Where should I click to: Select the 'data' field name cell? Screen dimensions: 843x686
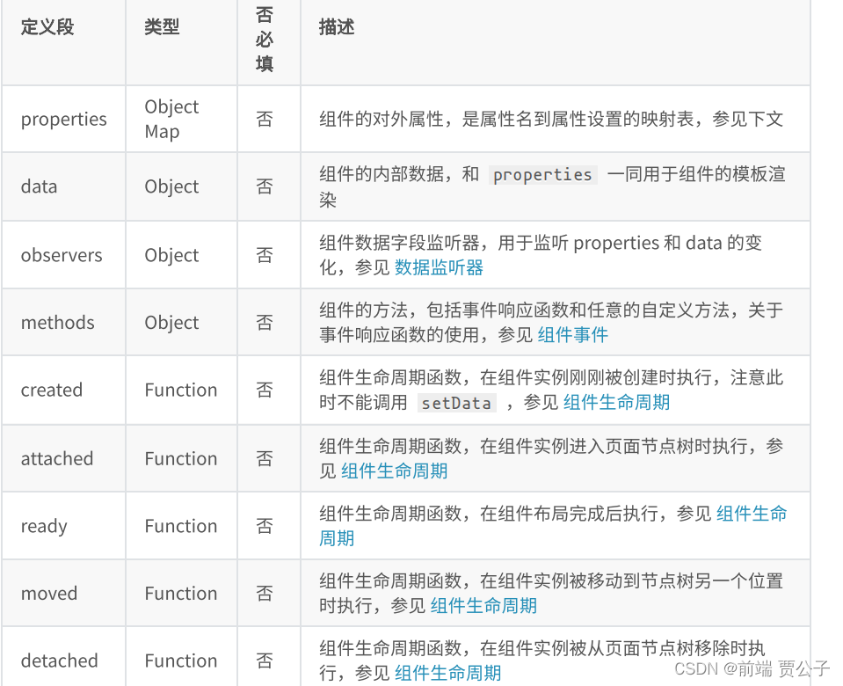[x=63, y=186]
